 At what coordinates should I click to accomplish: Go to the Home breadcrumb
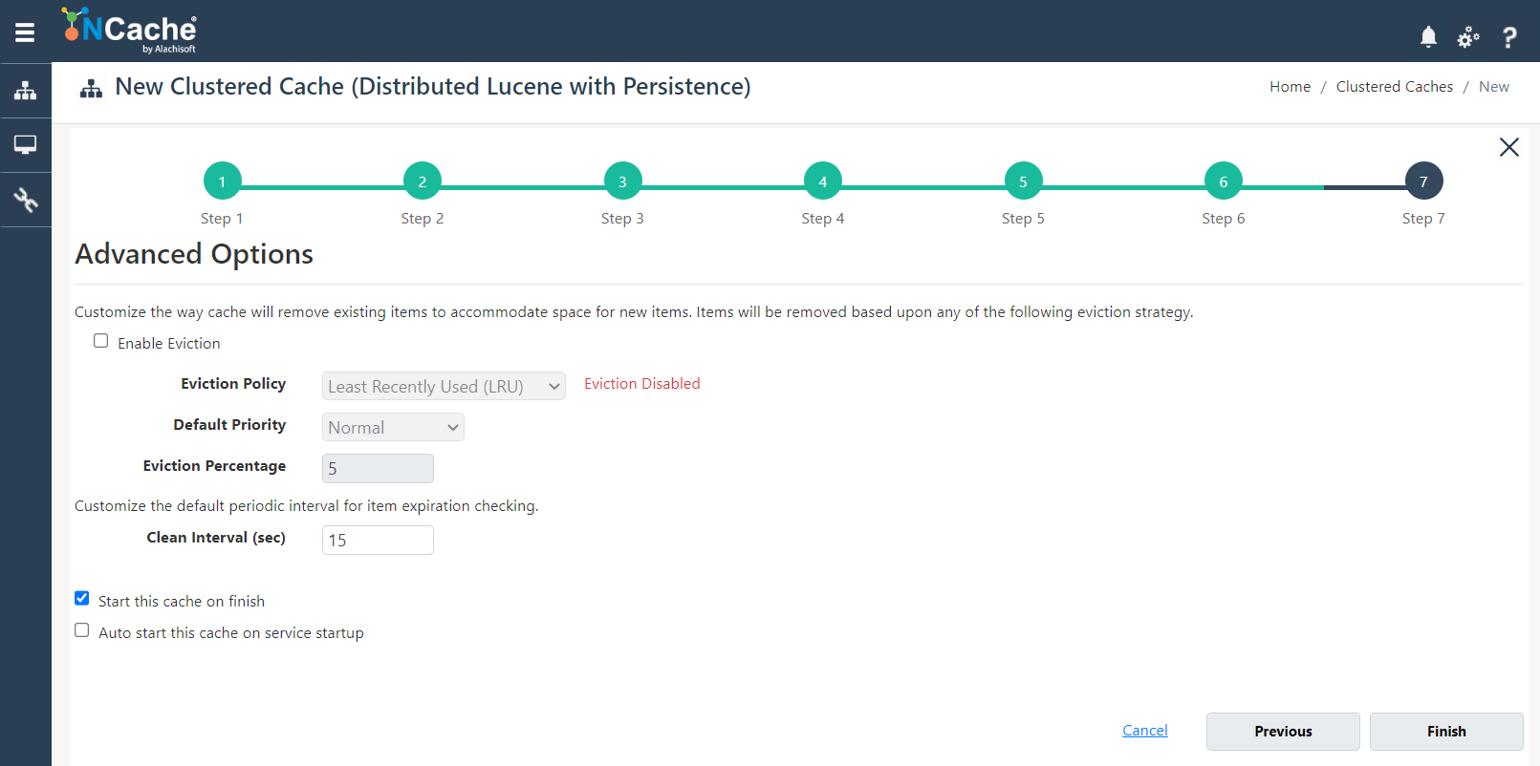[x=1290, y=87]
